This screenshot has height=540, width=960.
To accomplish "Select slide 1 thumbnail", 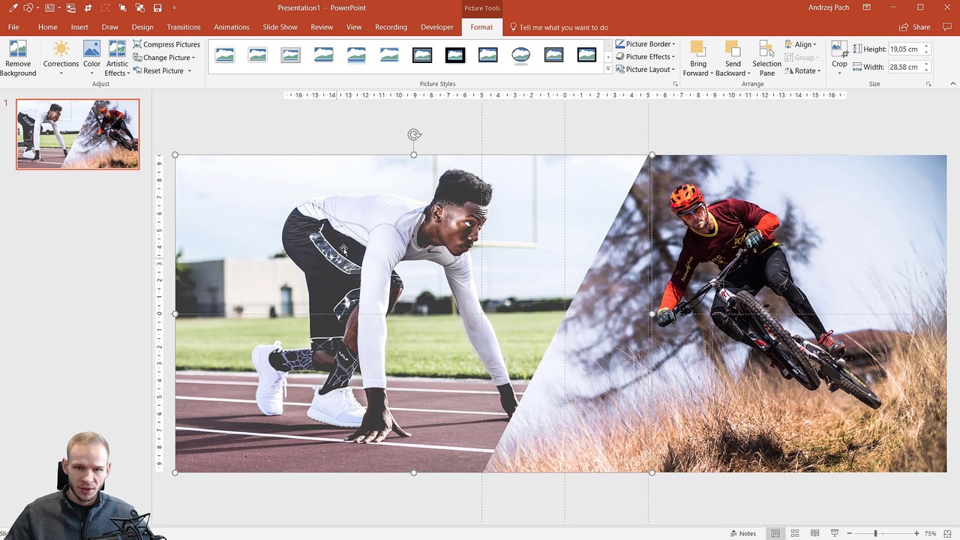I will [78, 134].
